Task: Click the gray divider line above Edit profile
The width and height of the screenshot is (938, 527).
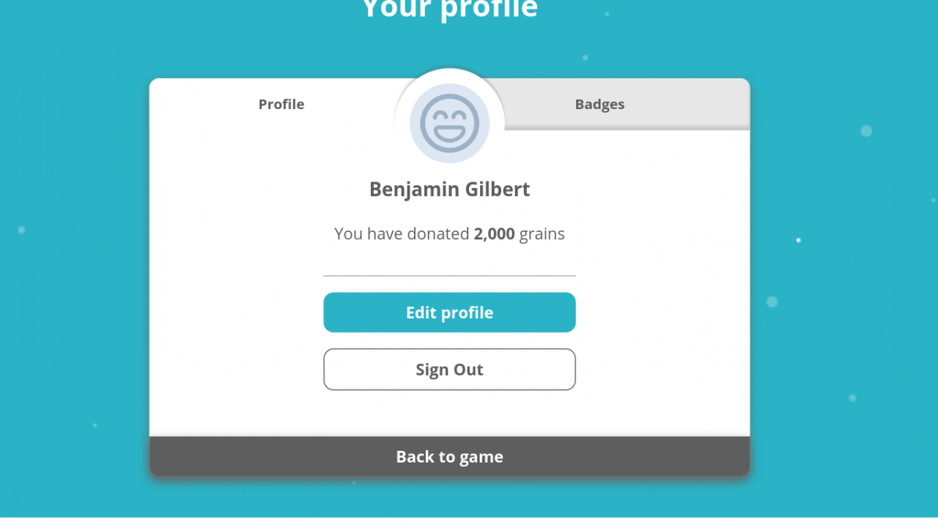Action: click(x=449, y=276)
